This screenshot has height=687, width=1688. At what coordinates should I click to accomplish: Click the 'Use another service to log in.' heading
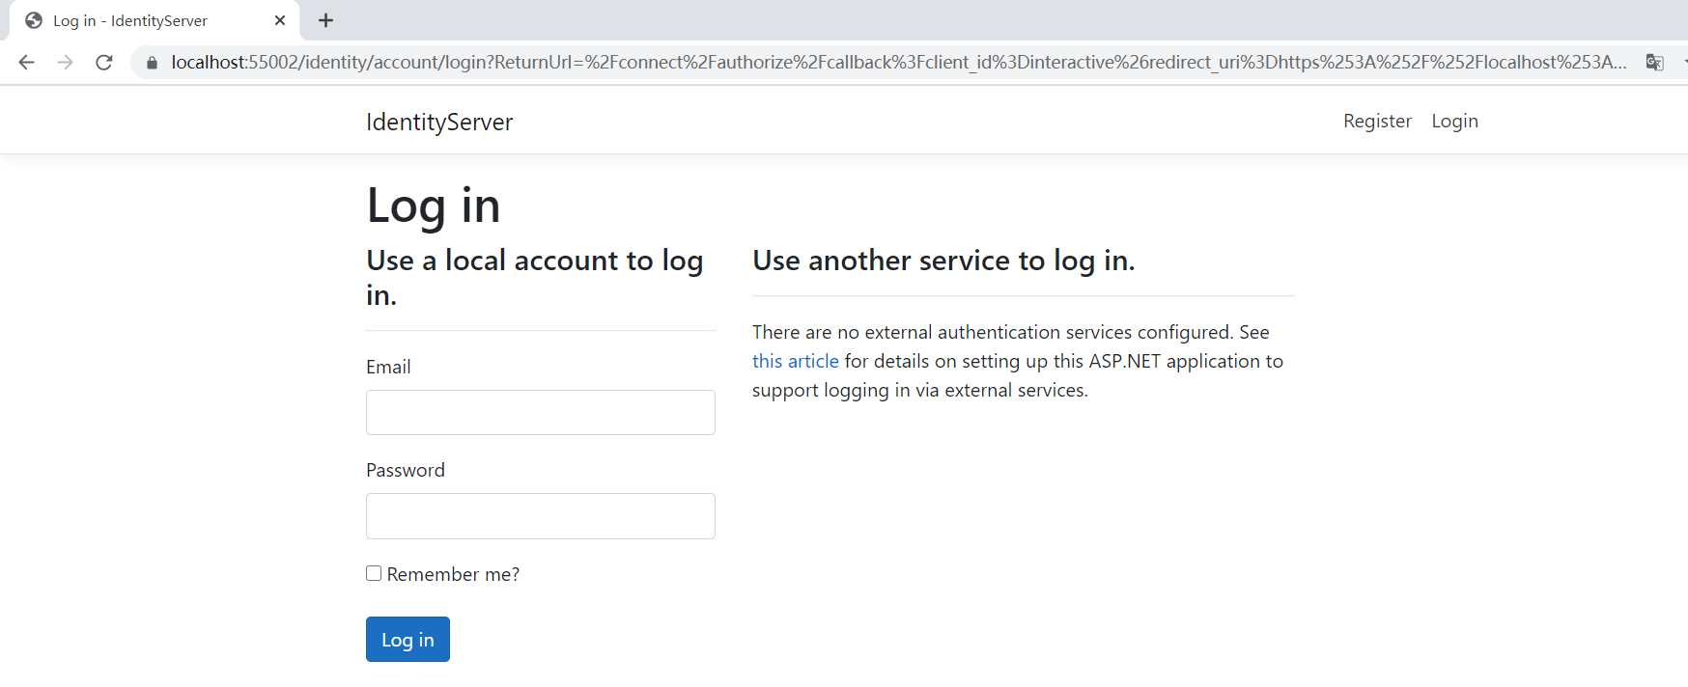(x=943, y=261)
